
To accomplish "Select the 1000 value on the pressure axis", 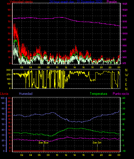I will 125,34.
